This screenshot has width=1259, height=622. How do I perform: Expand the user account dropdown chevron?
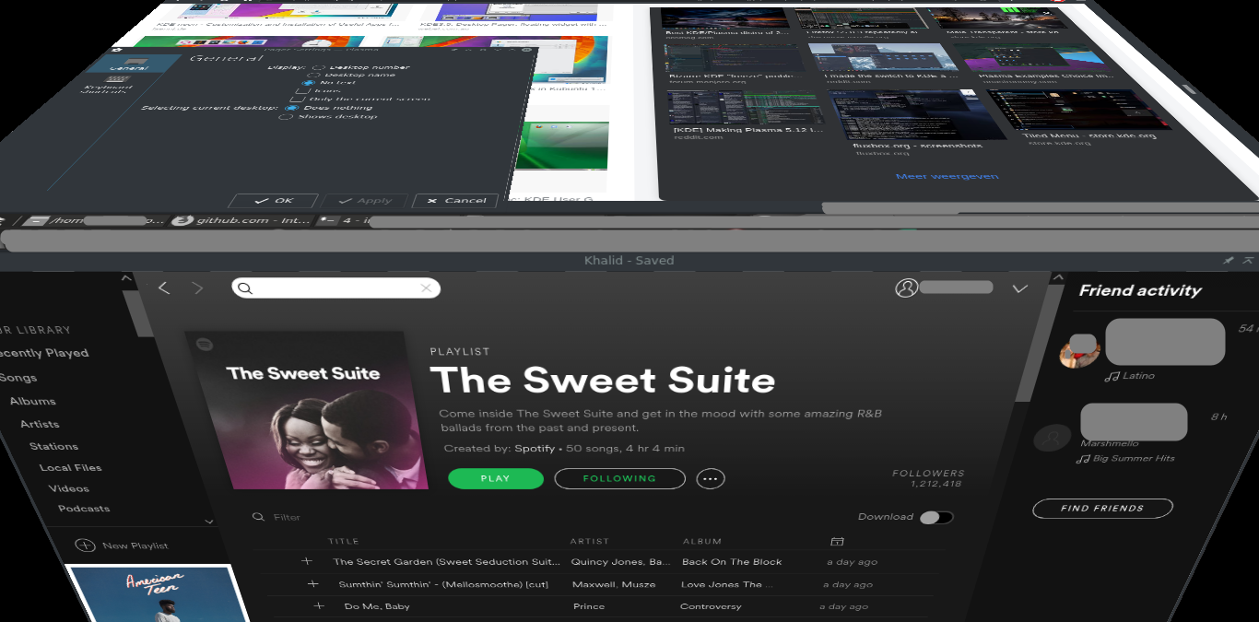[x=1019, y=288]
